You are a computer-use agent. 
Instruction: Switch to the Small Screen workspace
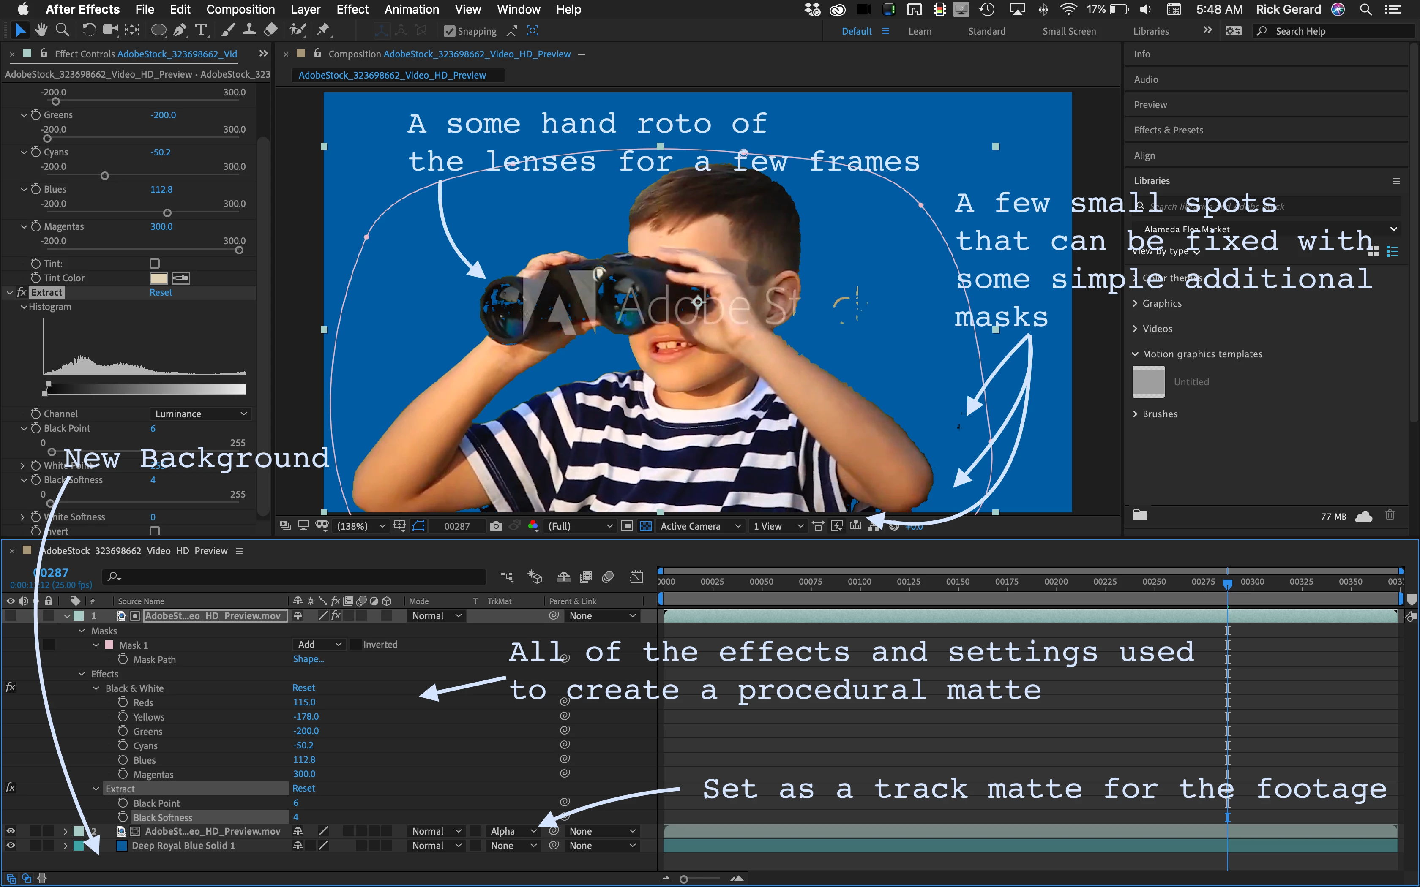coord(1068,31)
